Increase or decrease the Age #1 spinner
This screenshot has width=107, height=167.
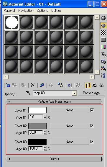click(45, 117)
